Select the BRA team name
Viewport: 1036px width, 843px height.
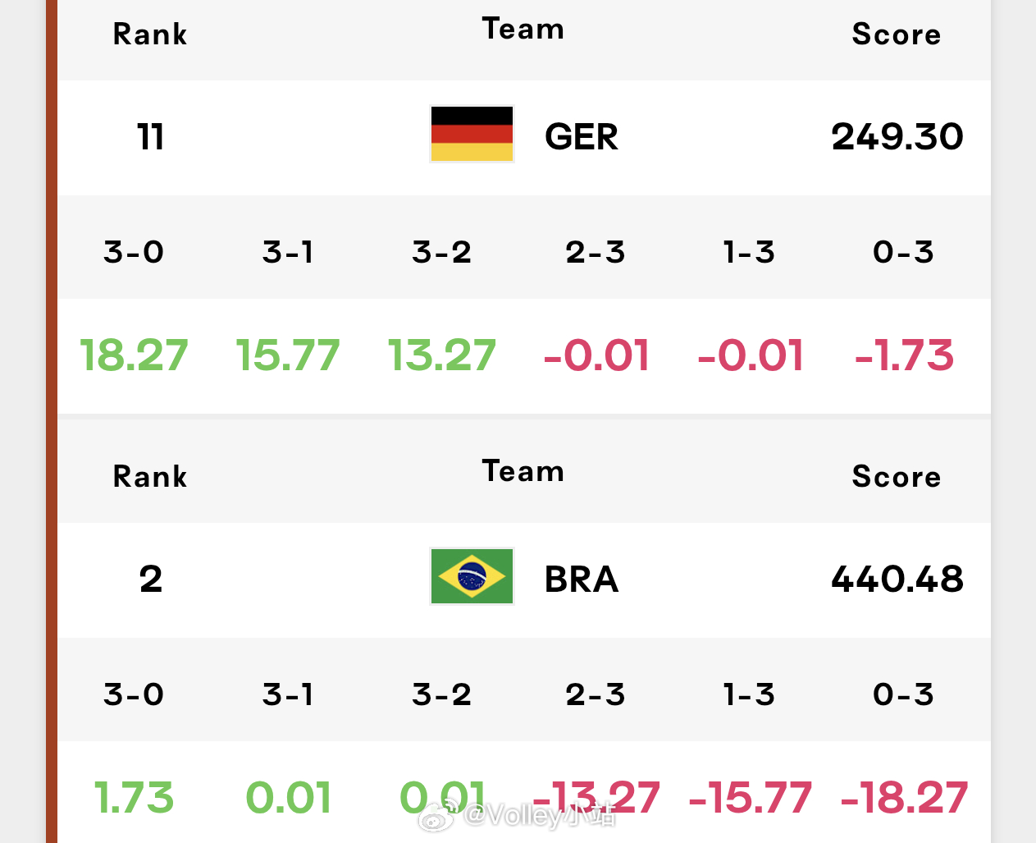point(582,580)
